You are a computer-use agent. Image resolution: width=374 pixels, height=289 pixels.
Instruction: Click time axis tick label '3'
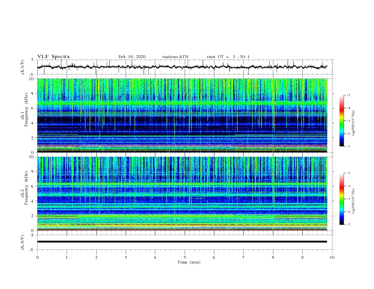(126, 257)
